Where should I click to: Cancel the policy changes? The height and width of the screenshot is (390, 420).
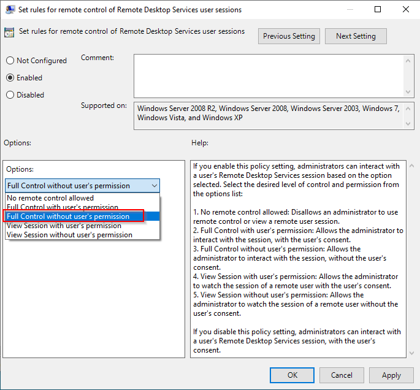point(342,375)
